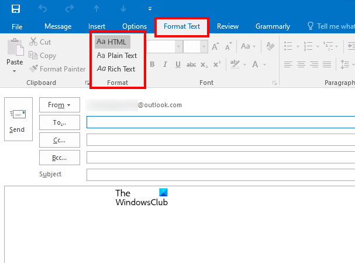Switch to the Insert tab
The height and width of the screenshot is (263, 355).
tap(96, 26)
